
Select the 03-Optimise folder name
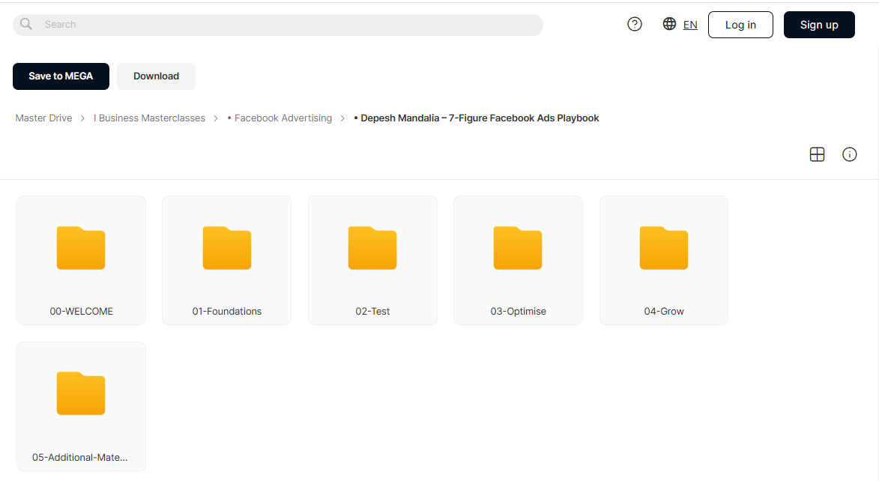pyautogui.click(x=518, y=311)
